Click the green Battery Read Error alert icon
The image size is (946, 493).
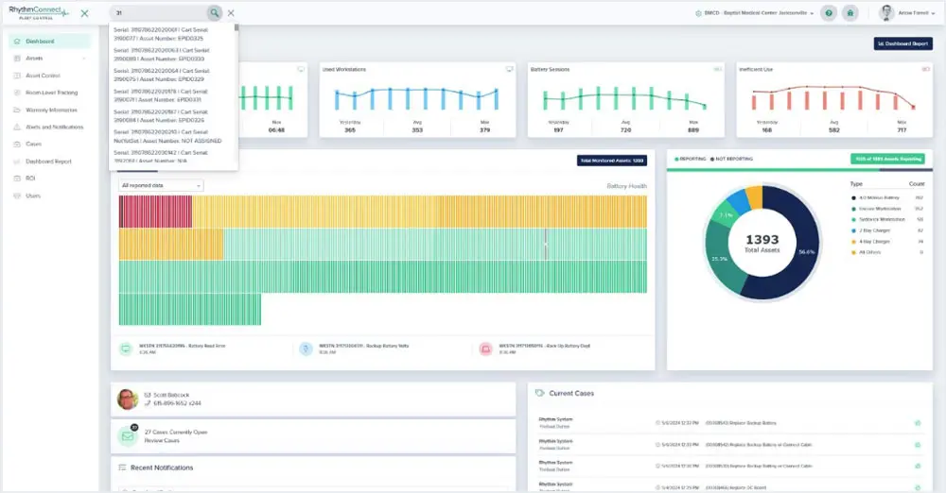[x=126, y=348]
